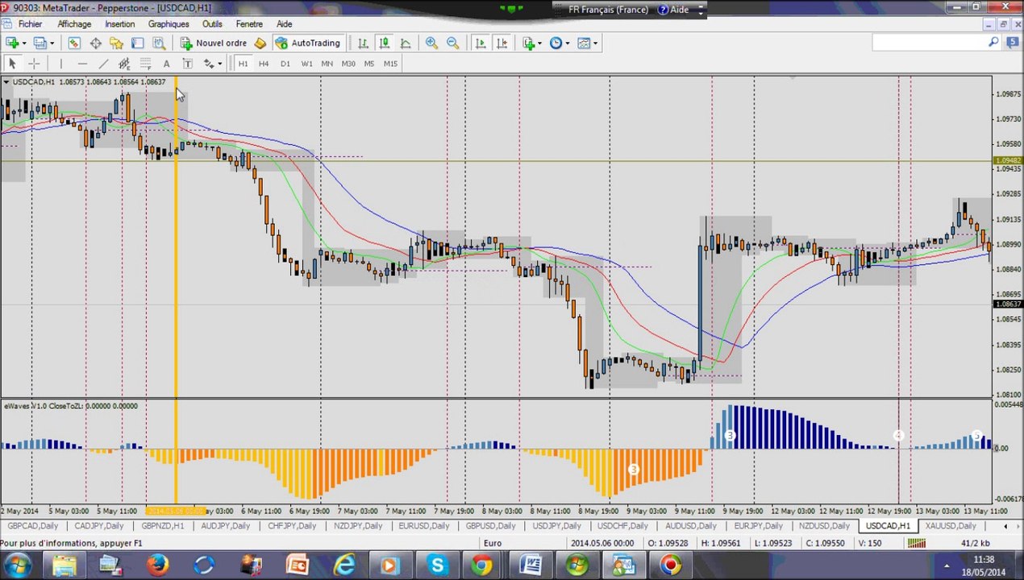
Task: Click the new chart icon
Action: (12, 43)
